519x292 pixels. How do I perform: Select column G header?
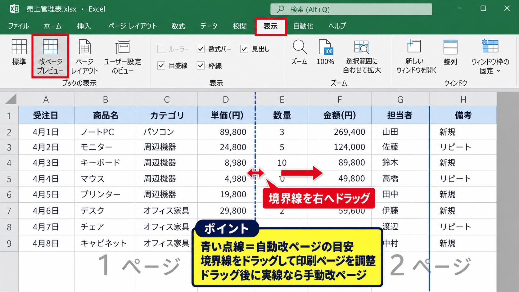(400, 99)
